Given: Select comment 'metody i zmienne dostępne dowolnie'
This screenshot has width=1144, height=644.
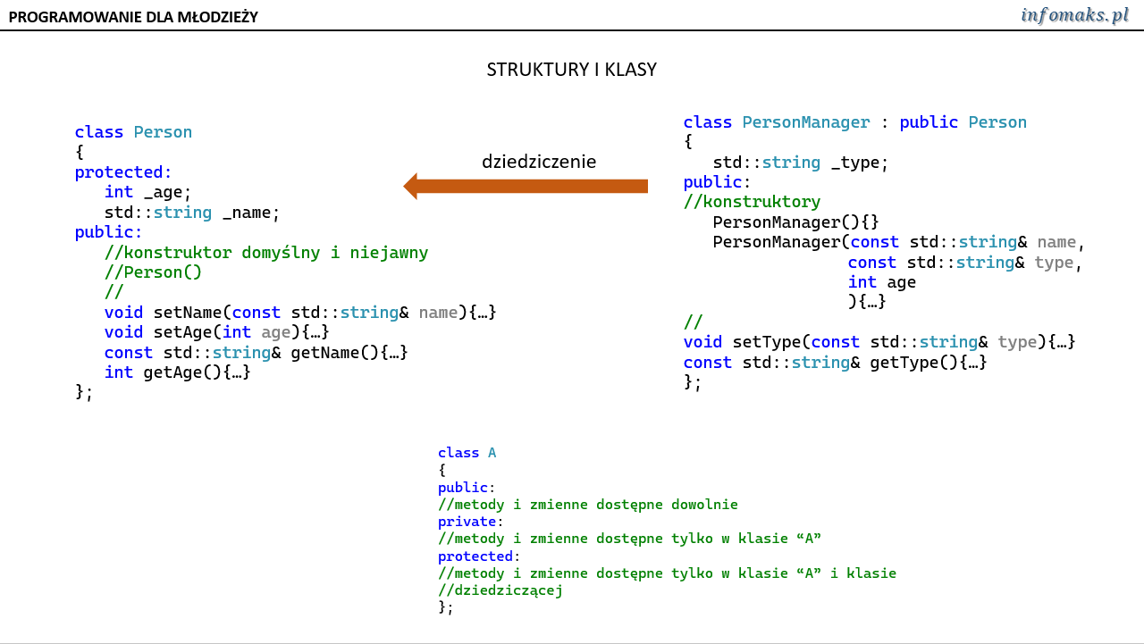Looking at the screenshot, I should (588, 505).
